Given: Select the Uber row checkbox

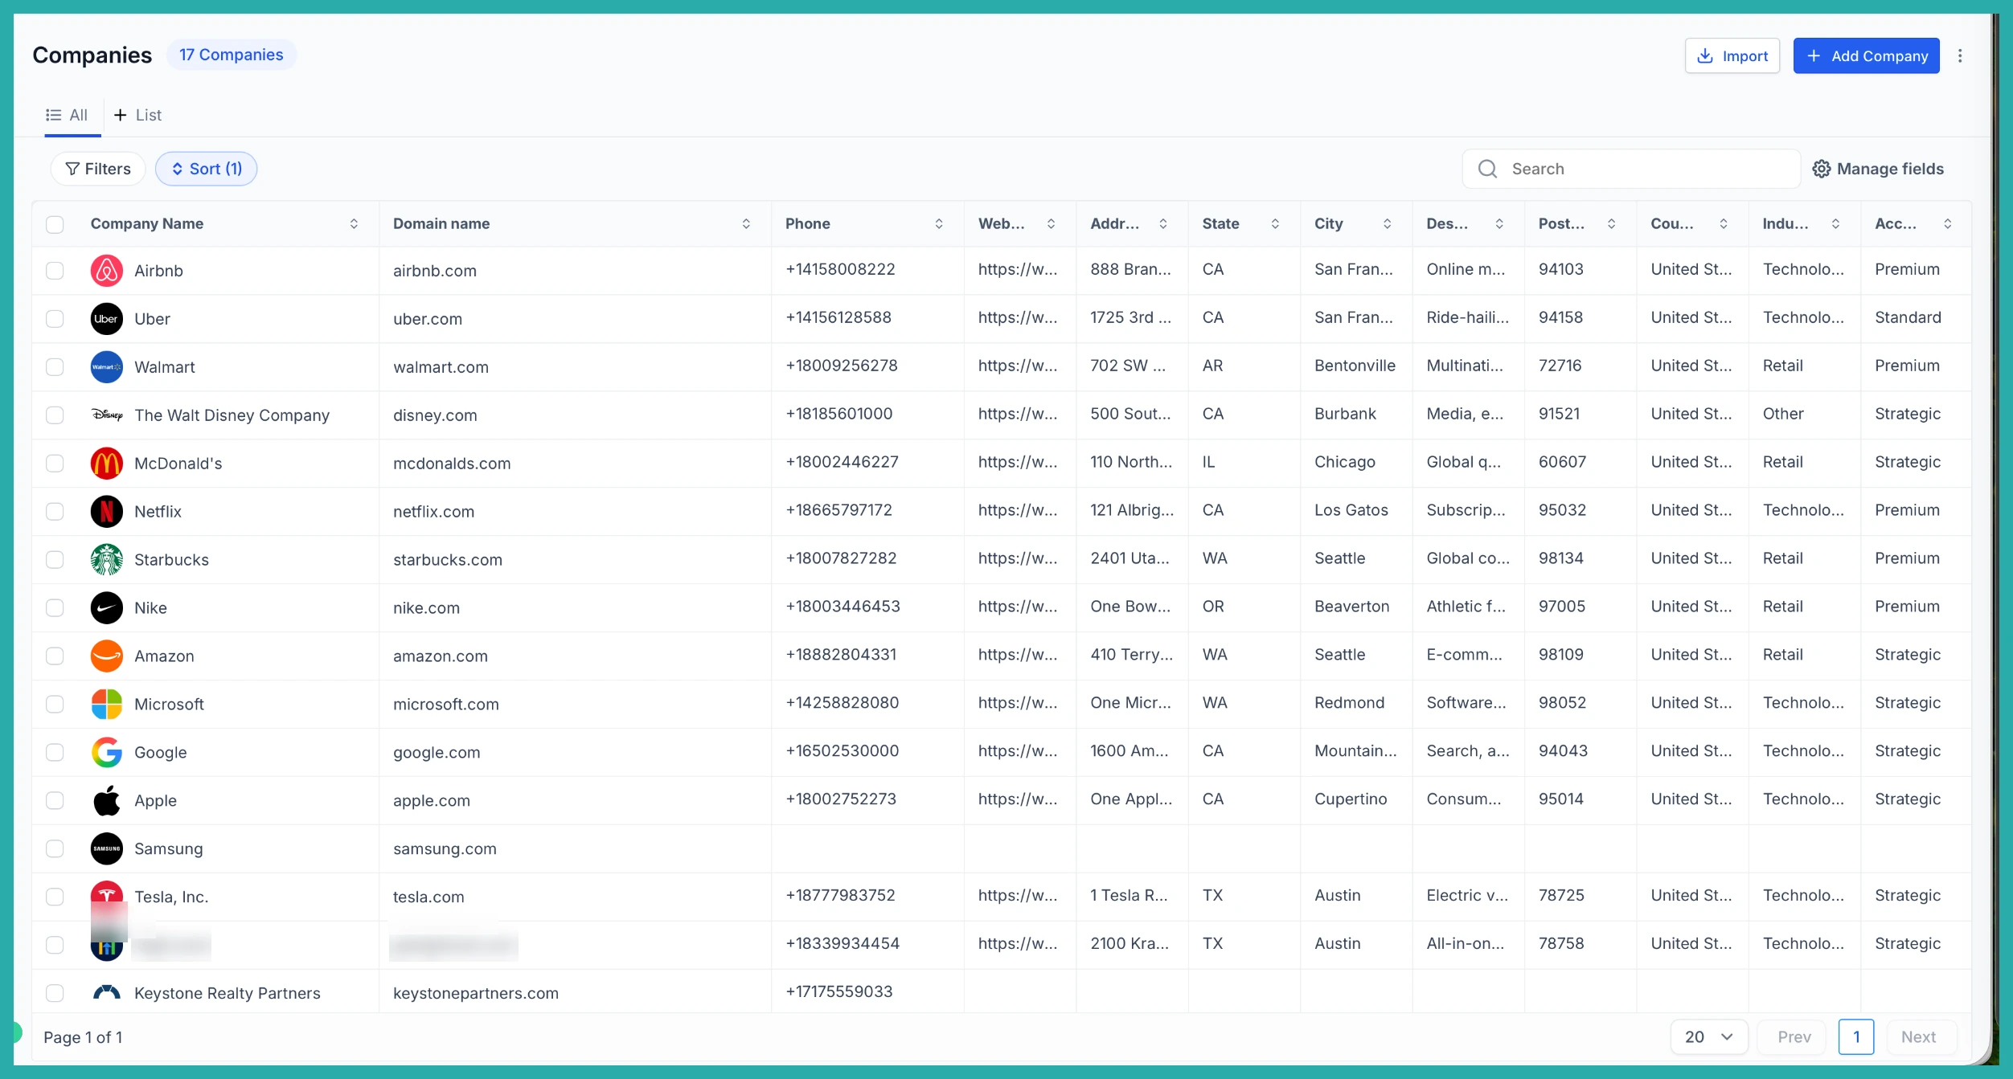Looking at the screenshot, I should click(x=55, y=319).
